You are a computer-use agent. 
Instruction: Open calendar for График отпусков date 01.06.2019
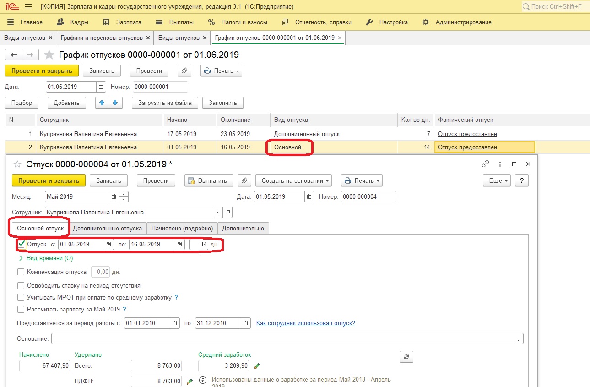point(101,87)
